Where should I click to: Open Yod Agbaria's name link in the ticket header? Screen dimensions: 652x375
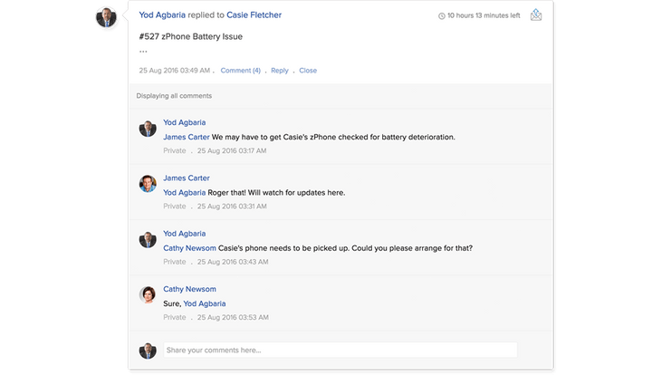pos(168,15)
